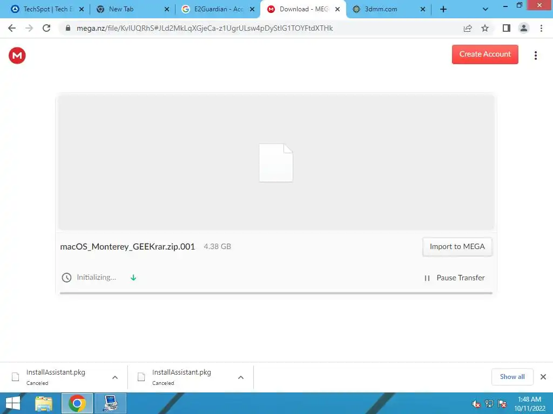This screenshot has height=414, width=553.
Task: Open the tab search dropdown chevron
Action: (485, 10)
